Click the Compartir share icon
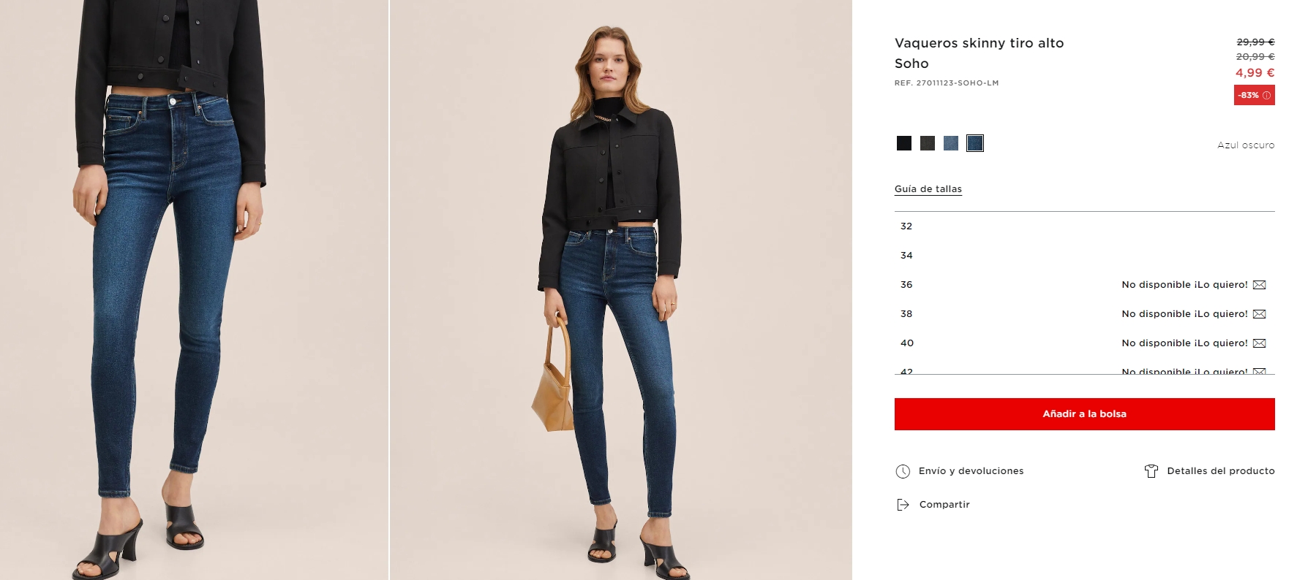This screenshot has height=580, width=1297. point(903,505)
